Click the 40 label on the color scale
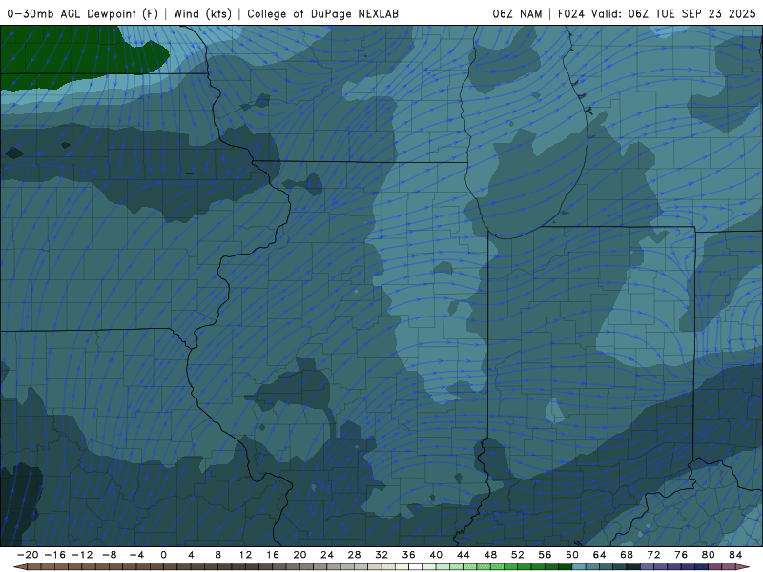 pos(436,555)
